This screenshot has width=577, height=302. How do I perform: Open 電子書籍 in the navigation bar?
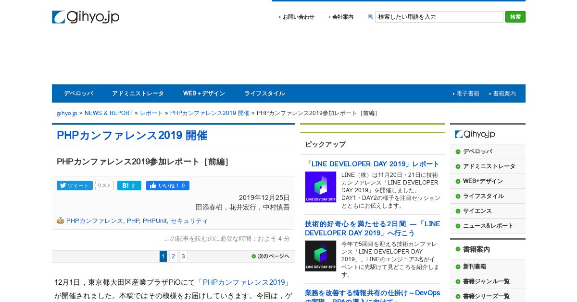pyautogui.click(x=467, y=93)
